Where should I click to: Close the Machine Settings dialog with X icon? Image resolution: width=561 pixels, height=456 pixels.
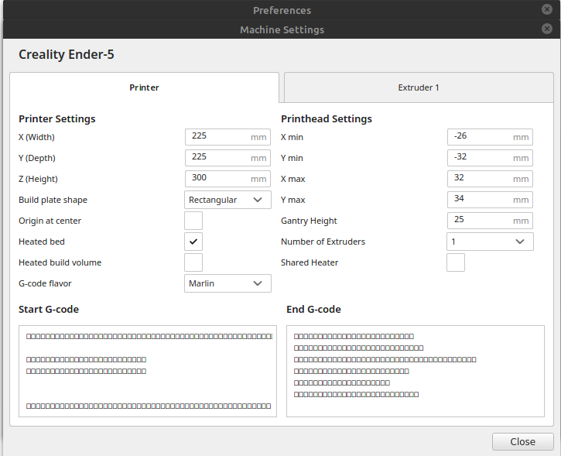[x=547, y=29]
